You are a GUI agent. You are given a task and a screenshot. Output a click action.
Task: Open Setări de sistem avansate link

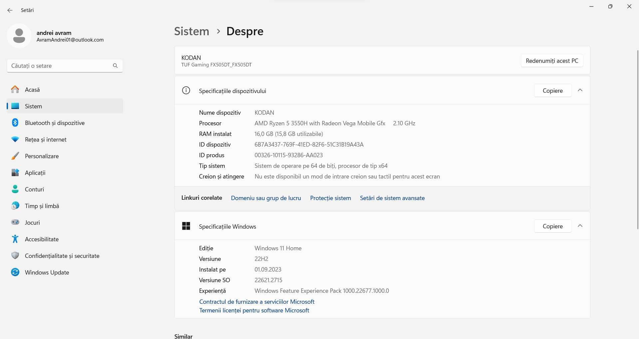pyautogui.click(x=392, y=198)
